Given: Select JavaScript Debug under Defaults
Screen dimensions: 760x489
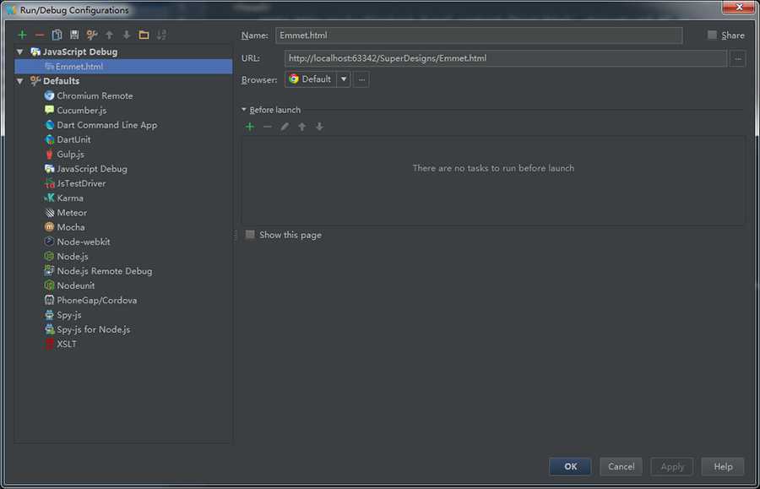Looking at the screenshot, I should [86, 169].
